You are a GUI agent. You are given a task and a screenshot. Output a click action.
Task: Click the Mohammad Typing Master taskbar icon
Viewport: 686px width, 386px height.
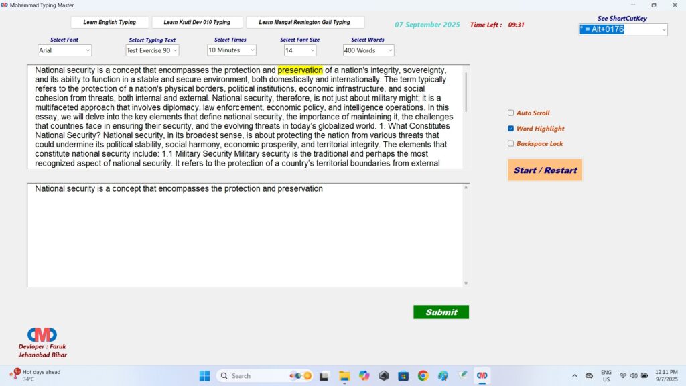pyautogui.click(x=482, y=376)
